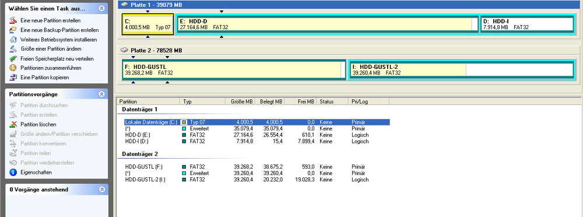Collapse the '0 Vorgänge anstehend' panel
Viewport: 583px width, 217px height.
[101, 190]
